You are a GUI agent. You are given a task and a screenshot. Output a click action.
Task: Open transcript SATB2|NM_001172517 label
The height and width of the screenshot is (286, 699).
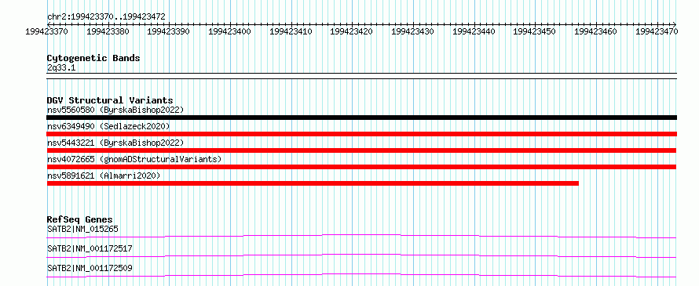(x=90, y=248)
